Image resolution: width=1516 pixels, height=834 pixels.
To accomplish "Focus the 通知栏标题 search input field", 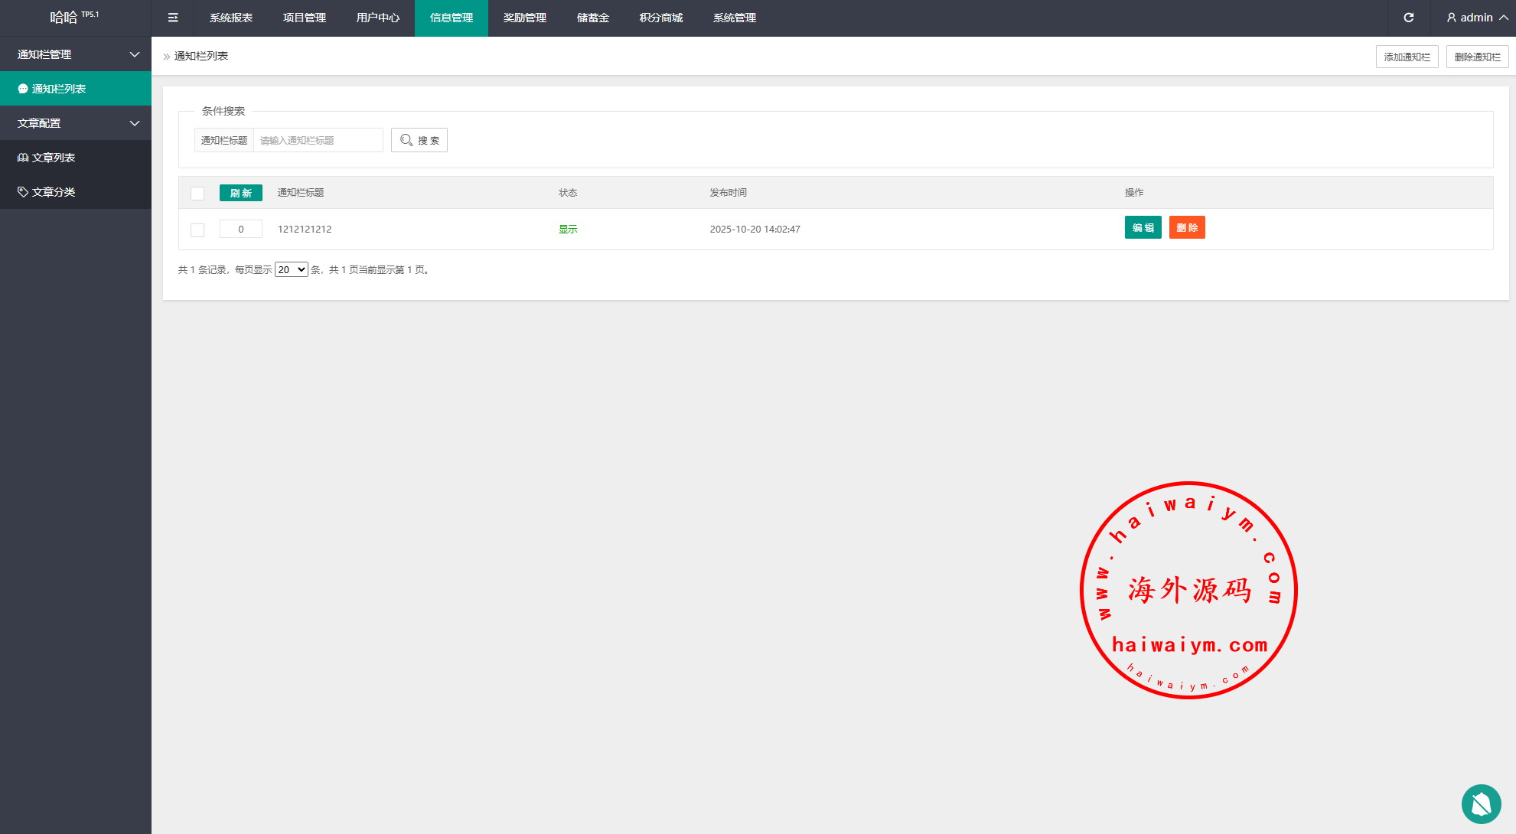I will click(318, 141).
